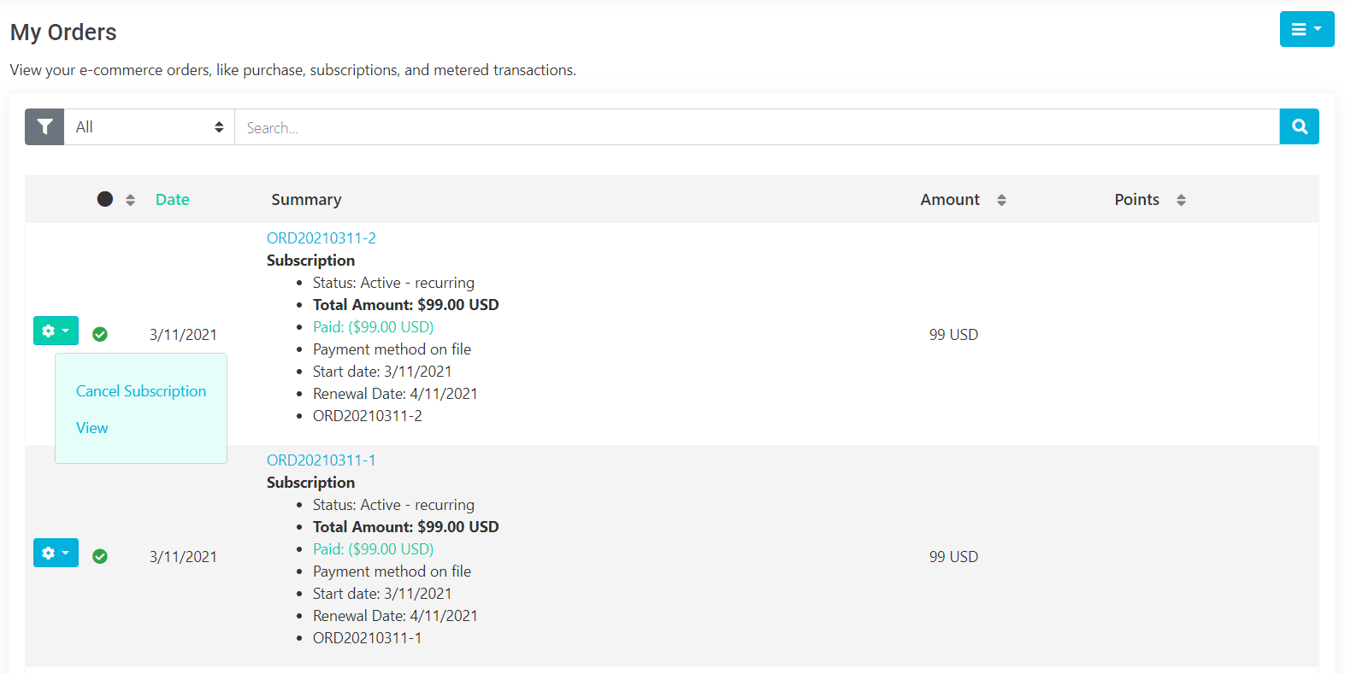1345x674 pixels.
Task: Click green check status icon of first order
Action: coord(100,334)
